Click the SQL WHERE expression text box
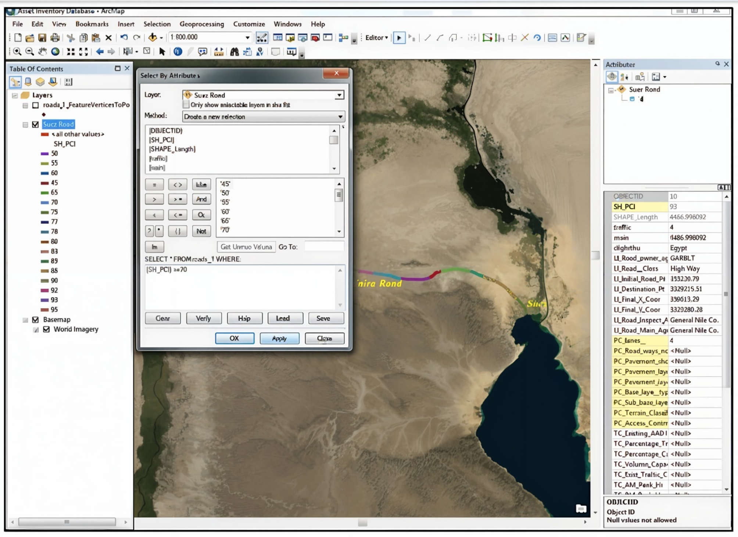Screen dimensions: 738x537 [x=241, y=286]
